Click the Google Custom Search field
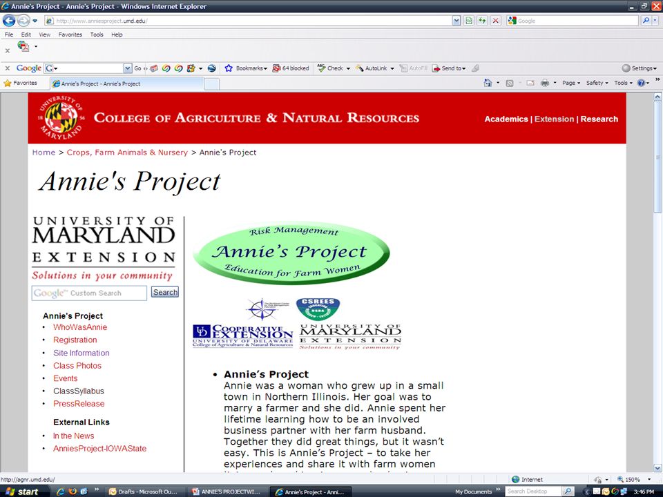This screenshot has width=663, height=497. (x=89, y=293)
